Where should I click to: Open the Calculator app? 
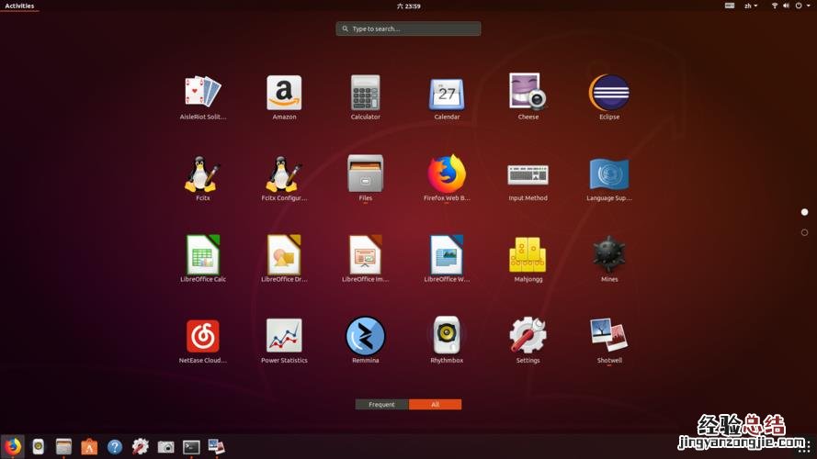[365, 97]
